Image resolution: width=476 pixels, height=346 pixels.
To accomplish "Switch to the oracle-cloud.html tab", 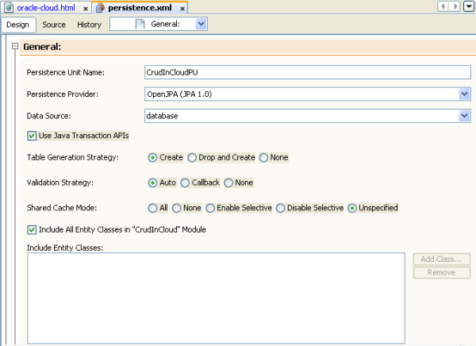I will (44, 8).
